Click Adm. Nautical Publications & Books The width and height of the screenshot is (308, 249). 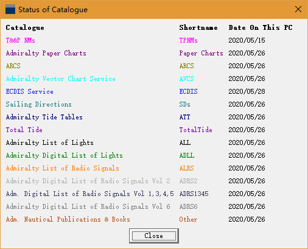[x=68, y=219]
